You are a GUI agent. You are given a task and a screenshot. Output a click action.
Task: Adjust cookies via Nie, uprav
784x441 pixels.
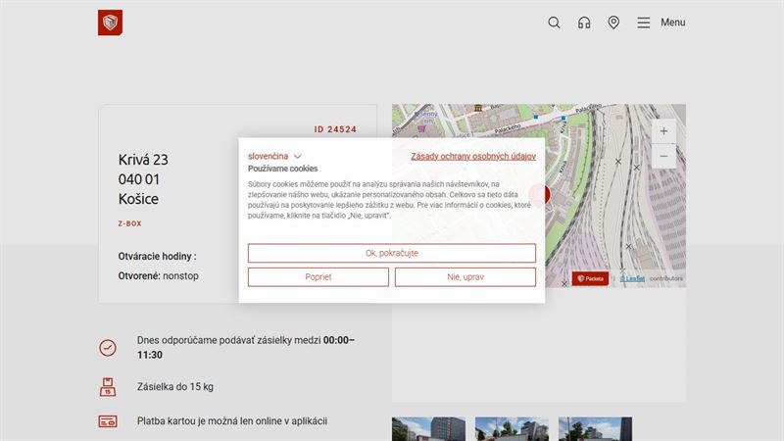[x=465, y=277]
